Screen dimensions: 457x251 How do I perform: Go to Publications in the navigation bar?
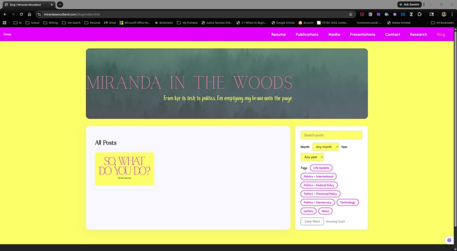coord(307,34)
